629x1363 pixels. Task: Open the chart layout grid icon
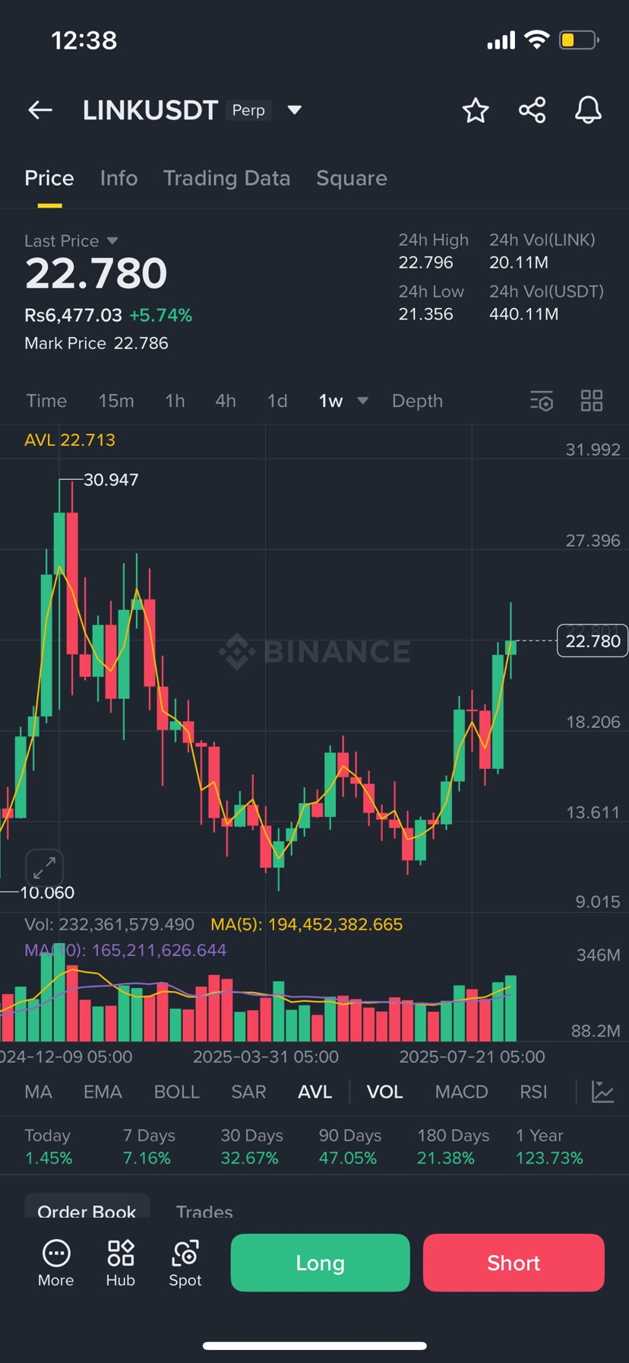click(x=592, y=401)
